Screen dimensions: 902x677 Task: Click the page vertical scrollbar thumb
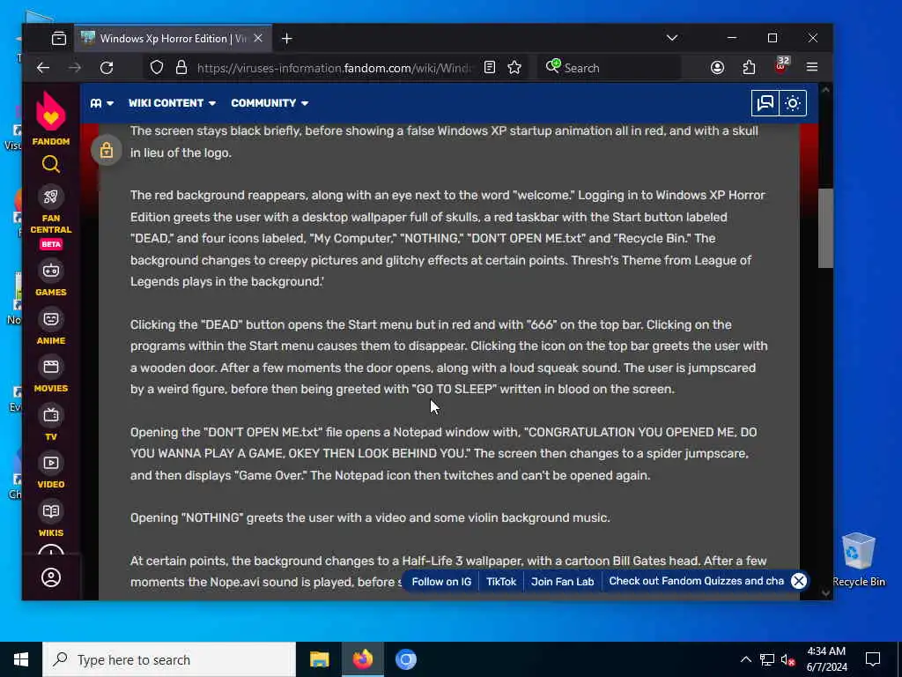point(825,228)
